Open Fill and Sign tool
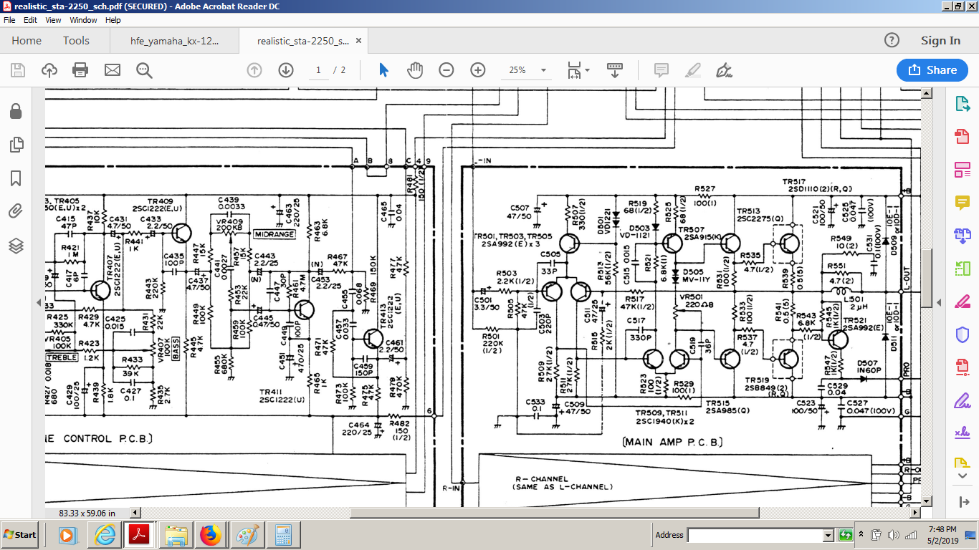The image size is (979, 550). pos(962,400)
